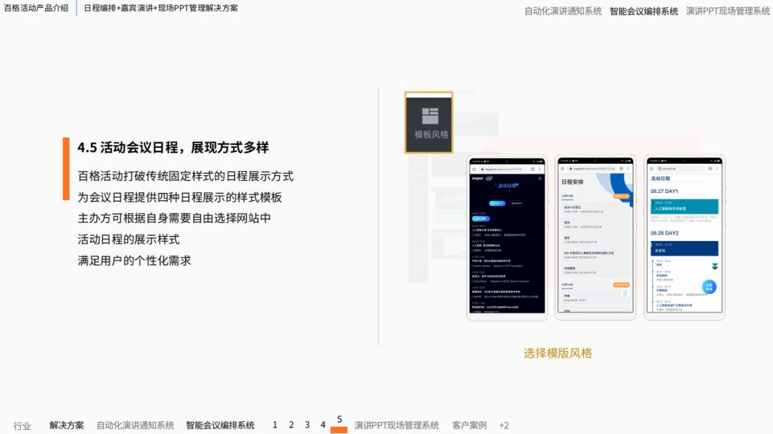Click the green down arrow icon in third phone
This screenshot has width=773, height=434.
click(x=715, y=267)
